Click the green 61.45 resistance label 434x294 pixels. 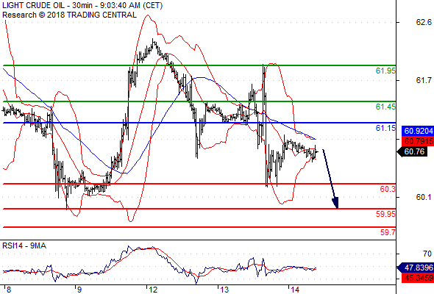[385, 107]
